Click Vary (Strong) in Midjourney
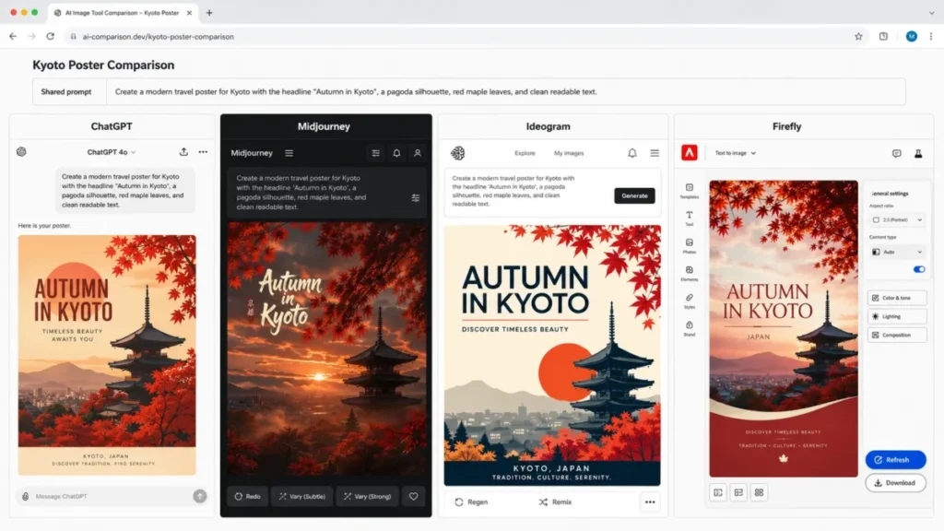 367,497
